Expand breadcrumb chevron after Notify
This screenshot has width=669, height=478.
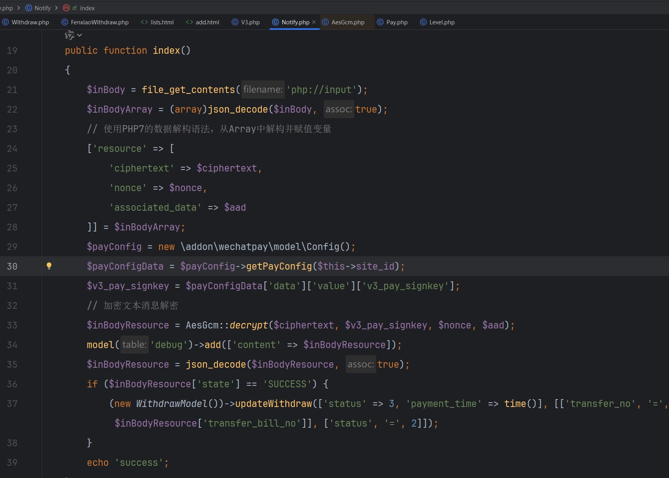tap(57, 8)
